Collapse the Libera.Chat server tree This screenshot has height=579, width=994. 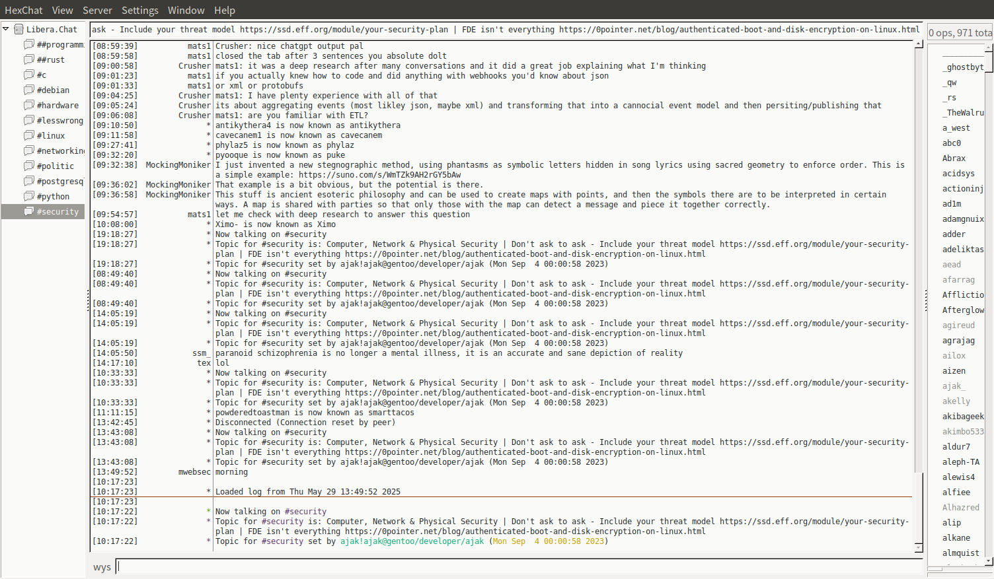coord(6,29)
